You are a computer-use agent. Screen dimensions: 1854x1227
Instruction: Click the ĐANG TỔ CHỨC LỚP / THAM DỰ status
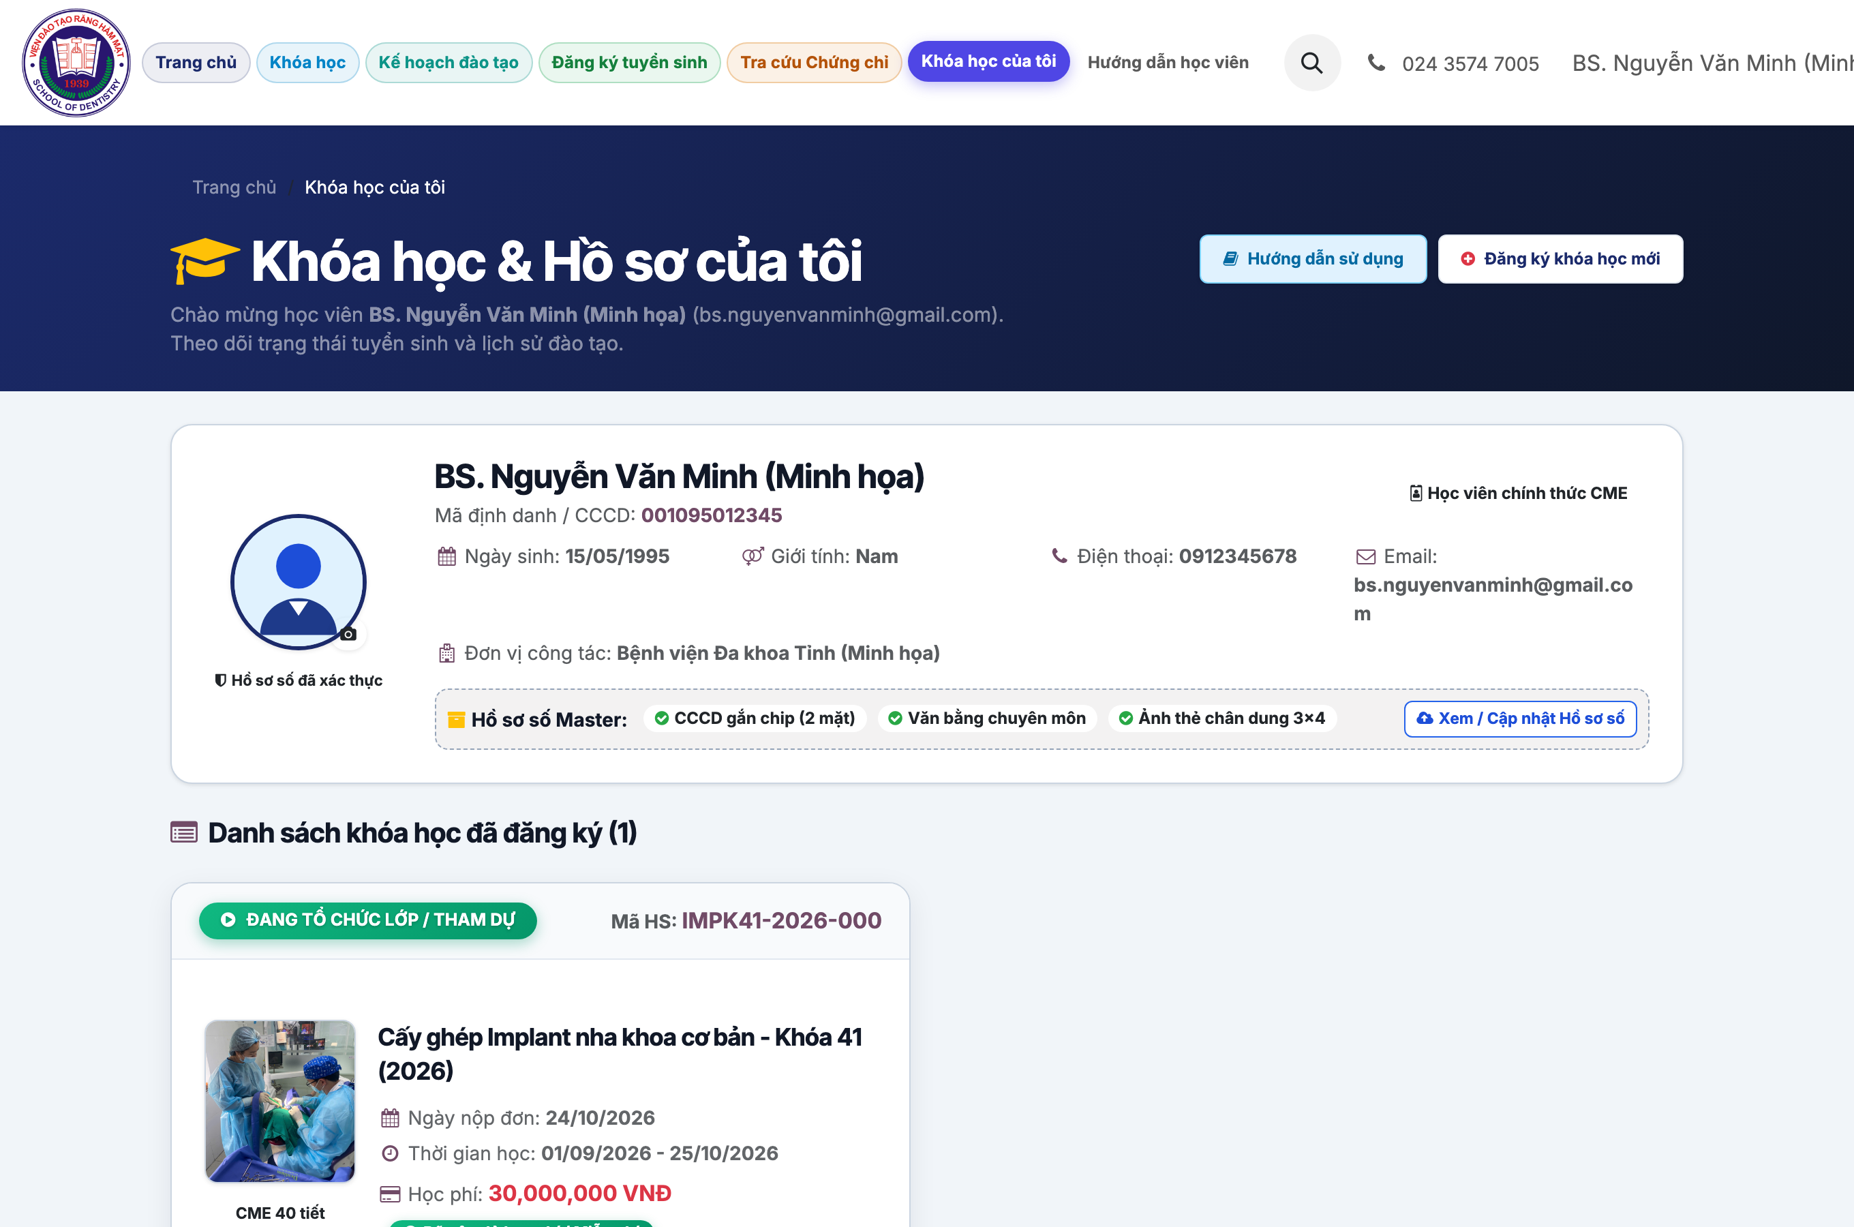click(367, 920)
